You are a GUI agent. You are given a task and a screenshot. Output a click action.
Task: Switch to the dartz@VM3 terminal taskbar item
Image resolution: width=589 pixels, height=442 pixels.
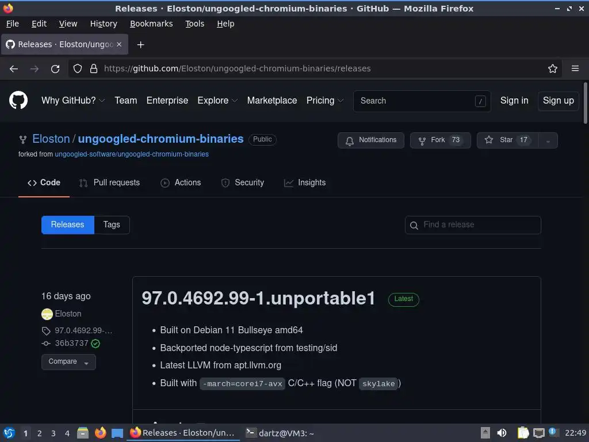pyautogui.click(x=280, y=433)
